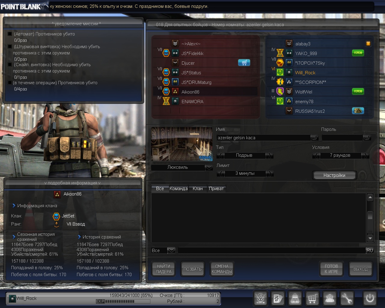Toggle the '(Автомат) Противников убито' mission checkbox
Screen dimensions: 385x308
click(x=10, y=34)
